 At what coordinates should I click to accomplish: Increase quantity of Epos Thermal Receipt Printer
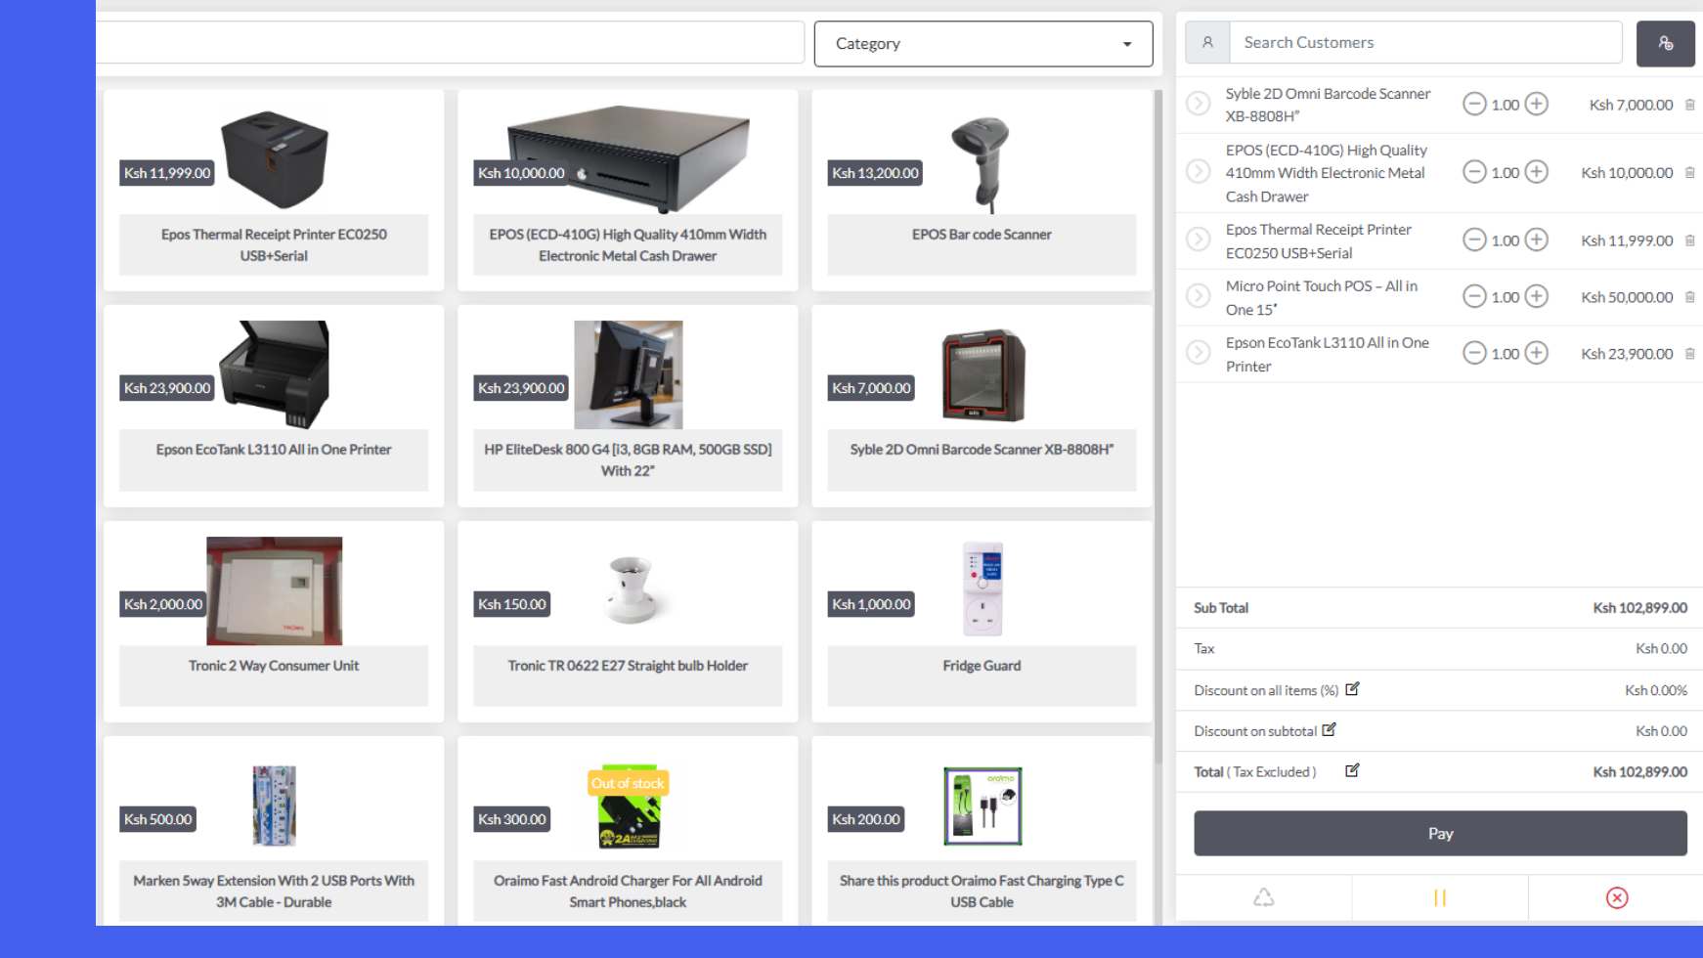click(1537, 239)
